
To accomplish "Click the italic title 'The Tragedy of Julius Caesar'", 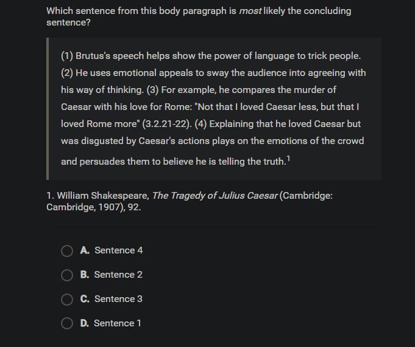I will click(215, 196).
